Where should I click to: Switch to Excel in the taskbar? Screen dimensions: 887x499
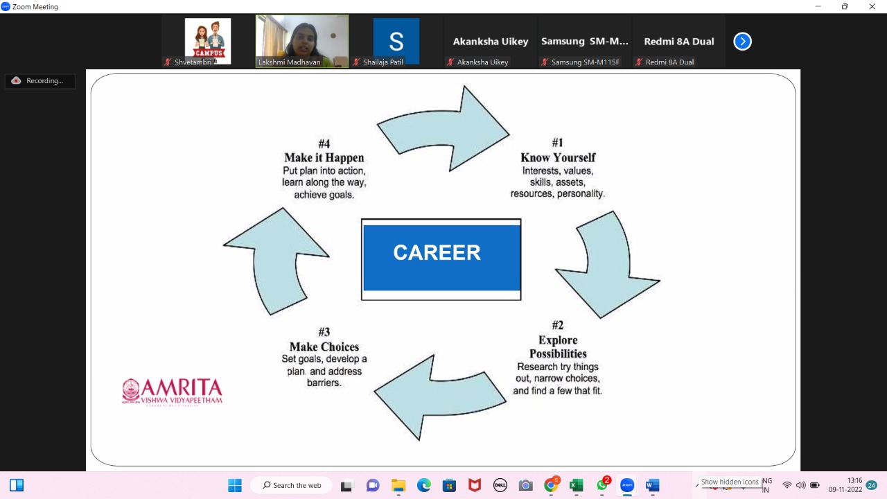(576, 485)
